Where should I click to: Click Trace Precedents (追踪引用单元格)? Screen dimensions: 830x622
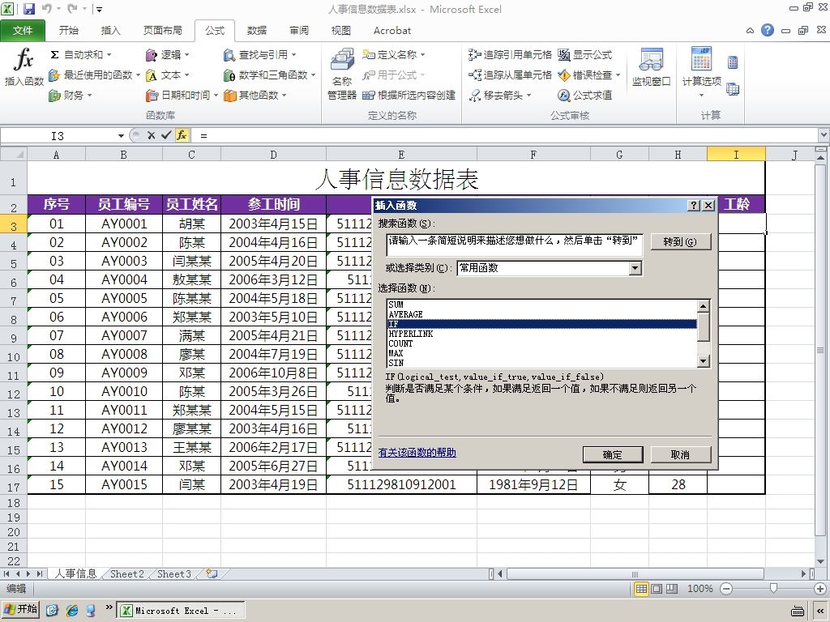coord(510,54)
